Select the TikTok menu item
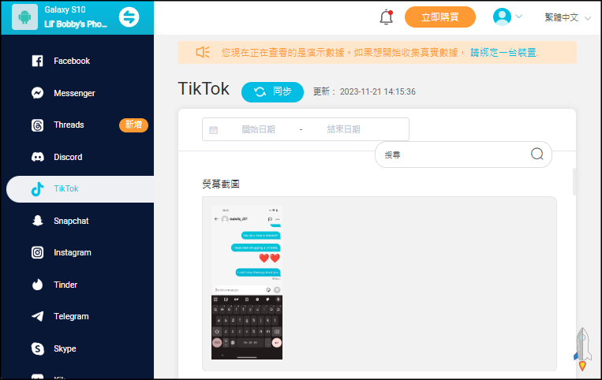The height and width of the screenshot is (380, 602). pyautogui.click(x=80, y=189)
